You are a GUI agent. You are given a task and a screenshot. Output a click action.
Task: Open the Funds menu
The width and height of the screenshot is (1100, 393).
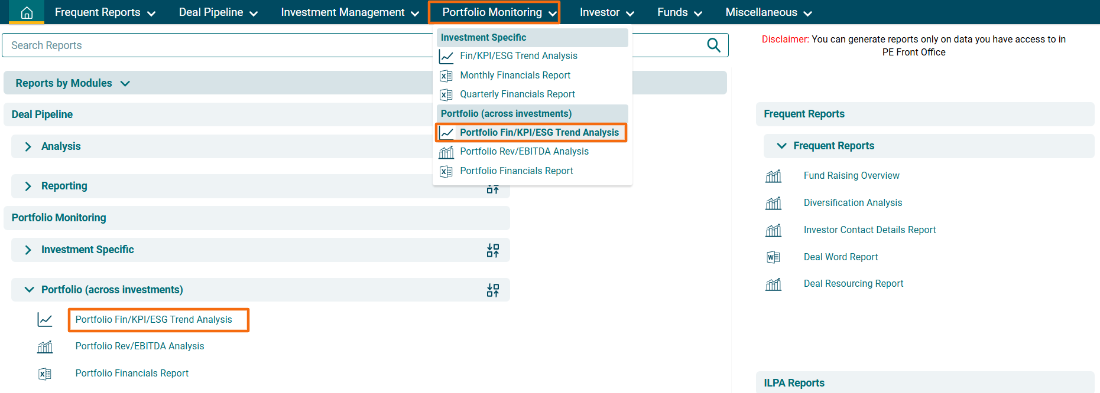[x=679, y=12]
